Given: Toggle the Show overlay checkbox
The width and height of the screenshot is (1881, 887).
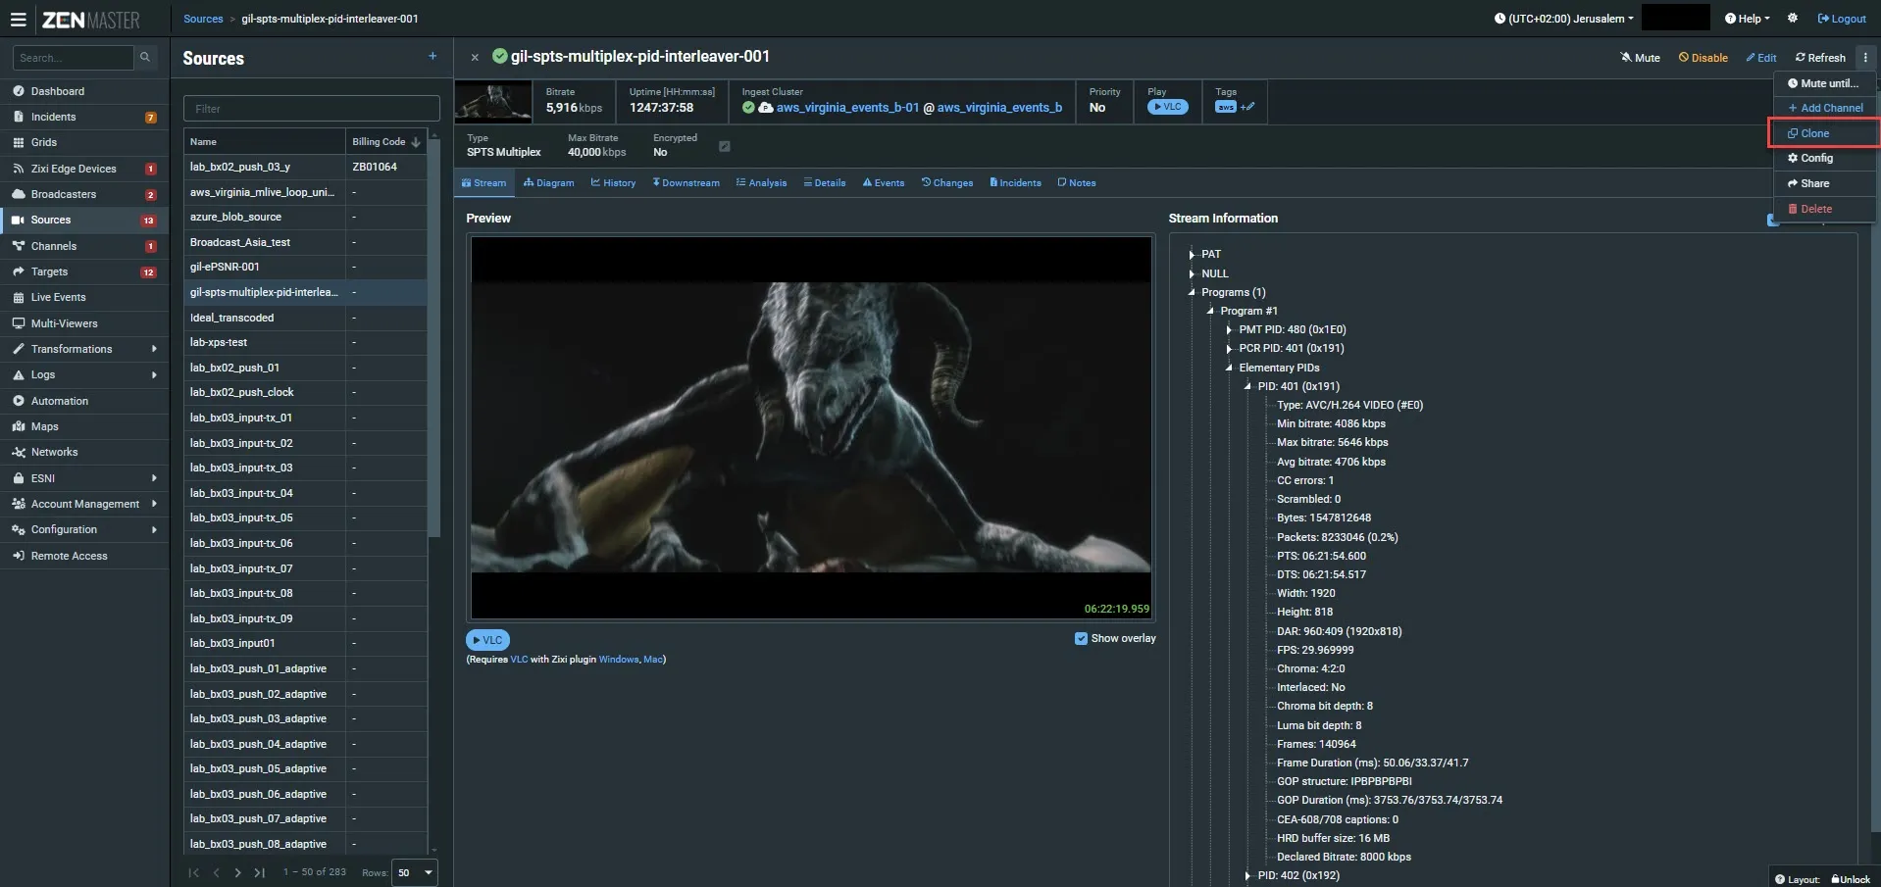Looking at the screenshot, I should tap(1081, 638).
